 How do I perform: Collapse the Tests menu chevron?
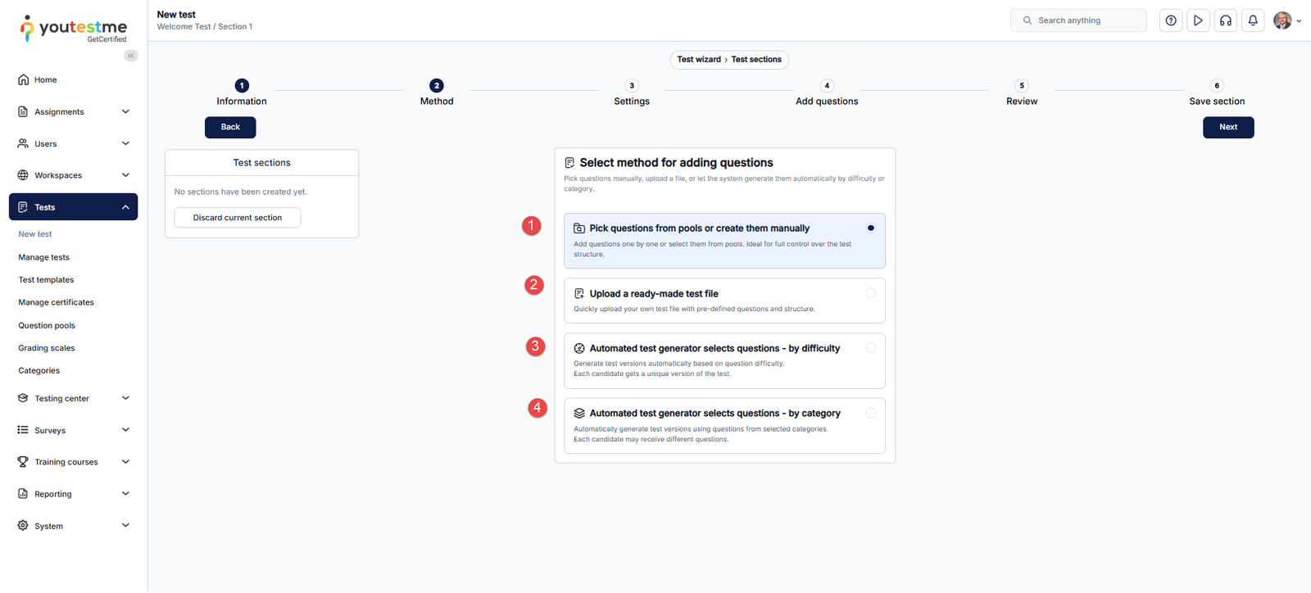125,207
